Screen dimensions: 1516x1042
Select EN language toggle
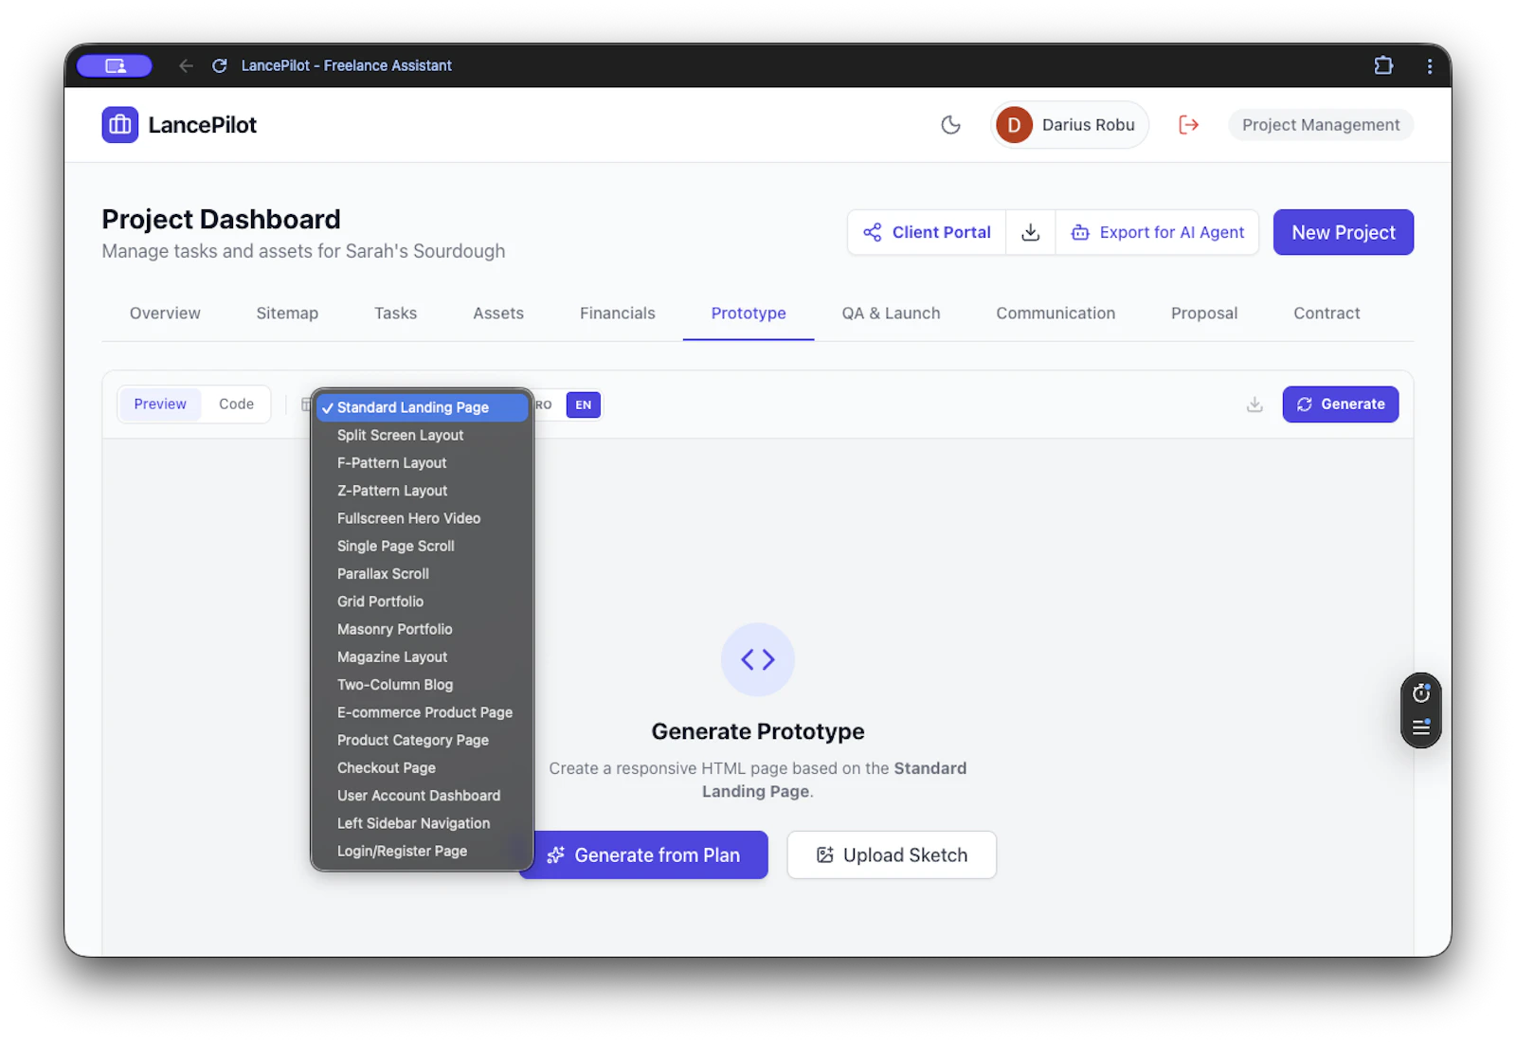[x=584, y=405]
